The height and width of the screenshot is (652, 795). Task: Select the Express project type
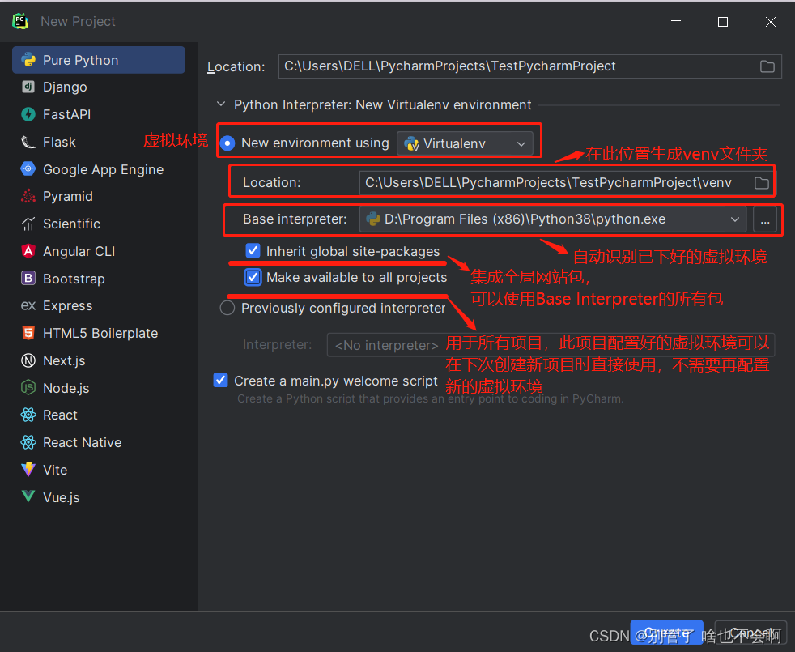(x=98, y=306)
